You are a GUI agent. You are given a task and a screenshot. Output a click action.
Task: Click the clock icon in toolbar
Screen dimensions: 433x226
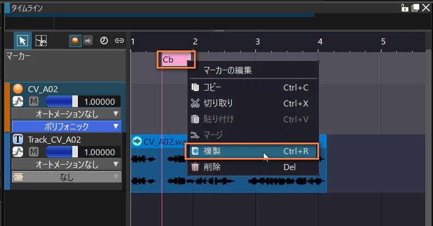104,41
